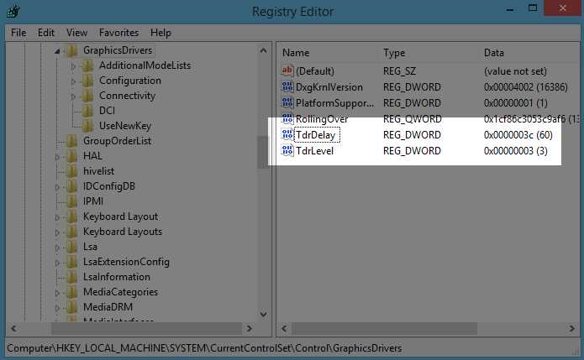
Task: Click the tree pane scroll down arrow
Action: [263, 314]
